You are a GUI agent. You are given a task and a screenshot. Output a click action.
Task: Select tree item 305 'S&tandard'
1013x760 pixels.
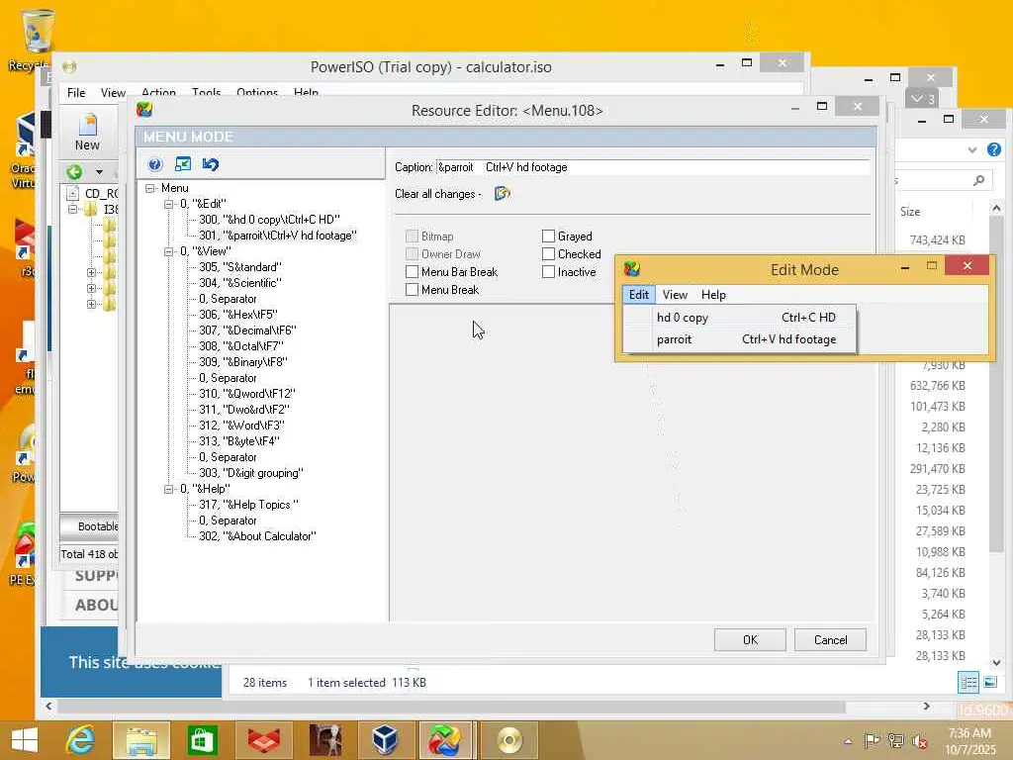pyautogui.click(x=239, y=267)
